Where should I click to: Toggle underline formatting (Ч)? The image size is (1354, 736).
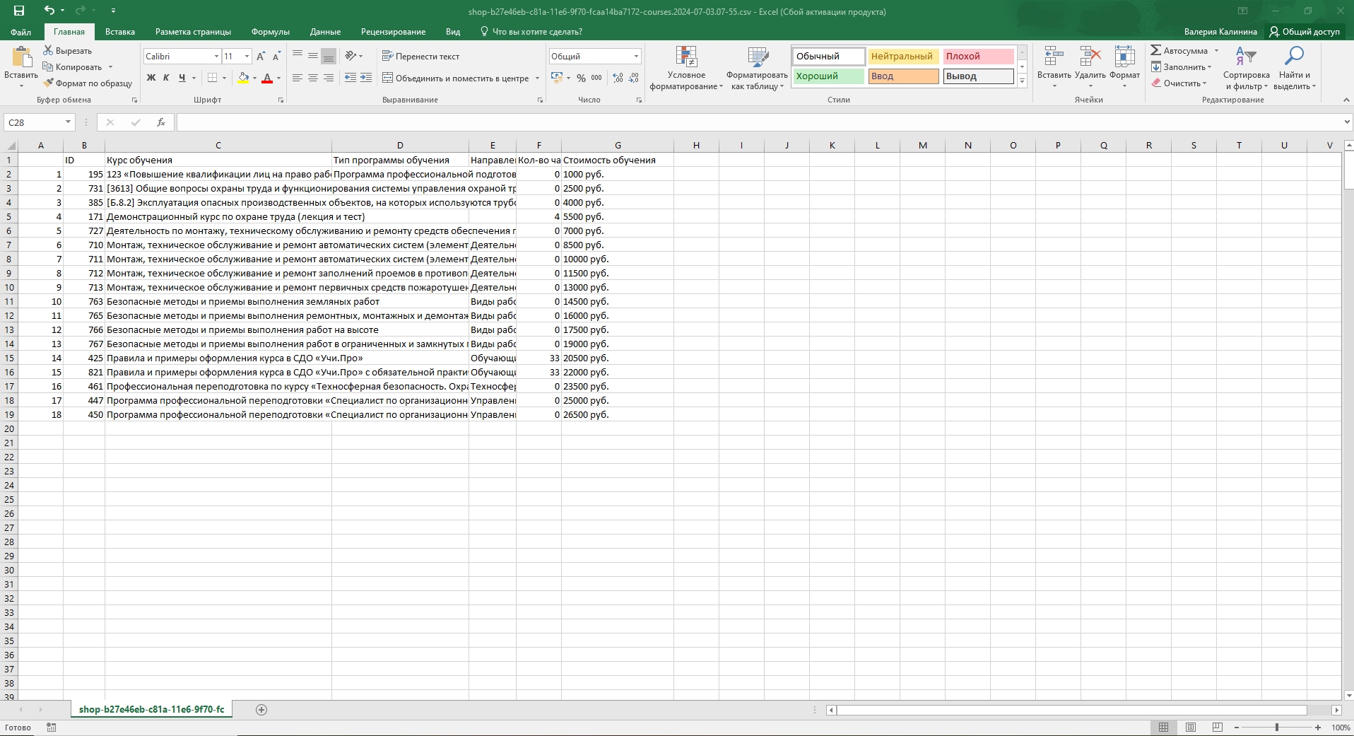click(x=182, y=78)
